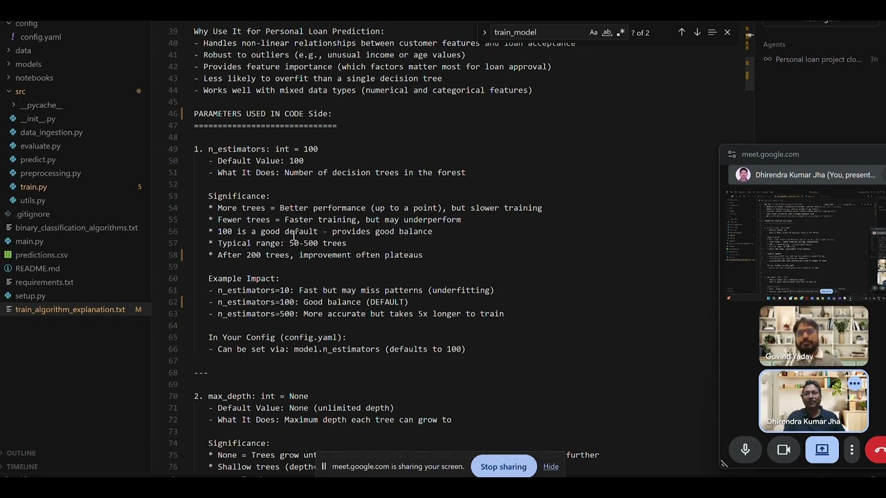
Task: Click the site settings icon beside meet.google.com
Action: [732, 154]
